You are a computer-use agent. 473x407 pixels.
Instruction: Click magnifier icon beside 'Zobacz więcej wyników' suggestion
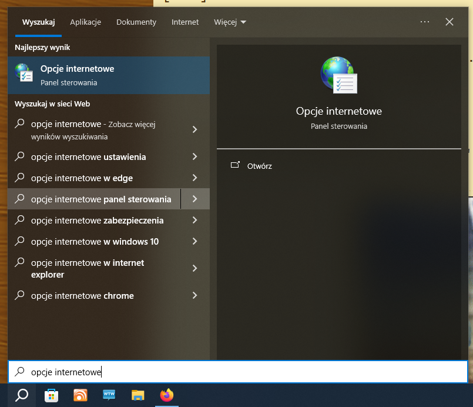coord(19,123)
